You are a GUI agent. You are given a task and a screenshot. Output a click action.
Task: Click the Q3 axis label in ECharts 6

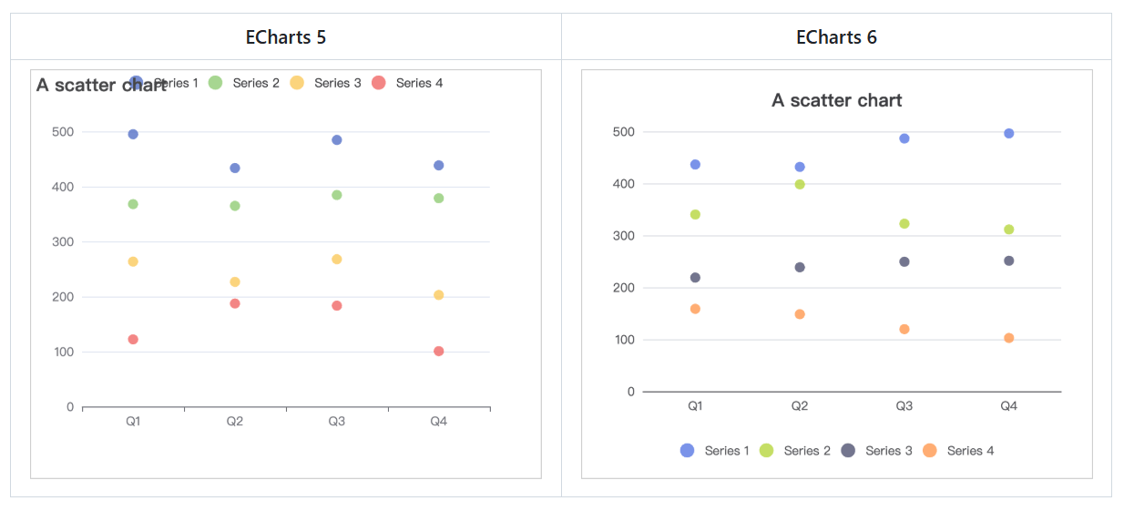click(x=904, y=406)
